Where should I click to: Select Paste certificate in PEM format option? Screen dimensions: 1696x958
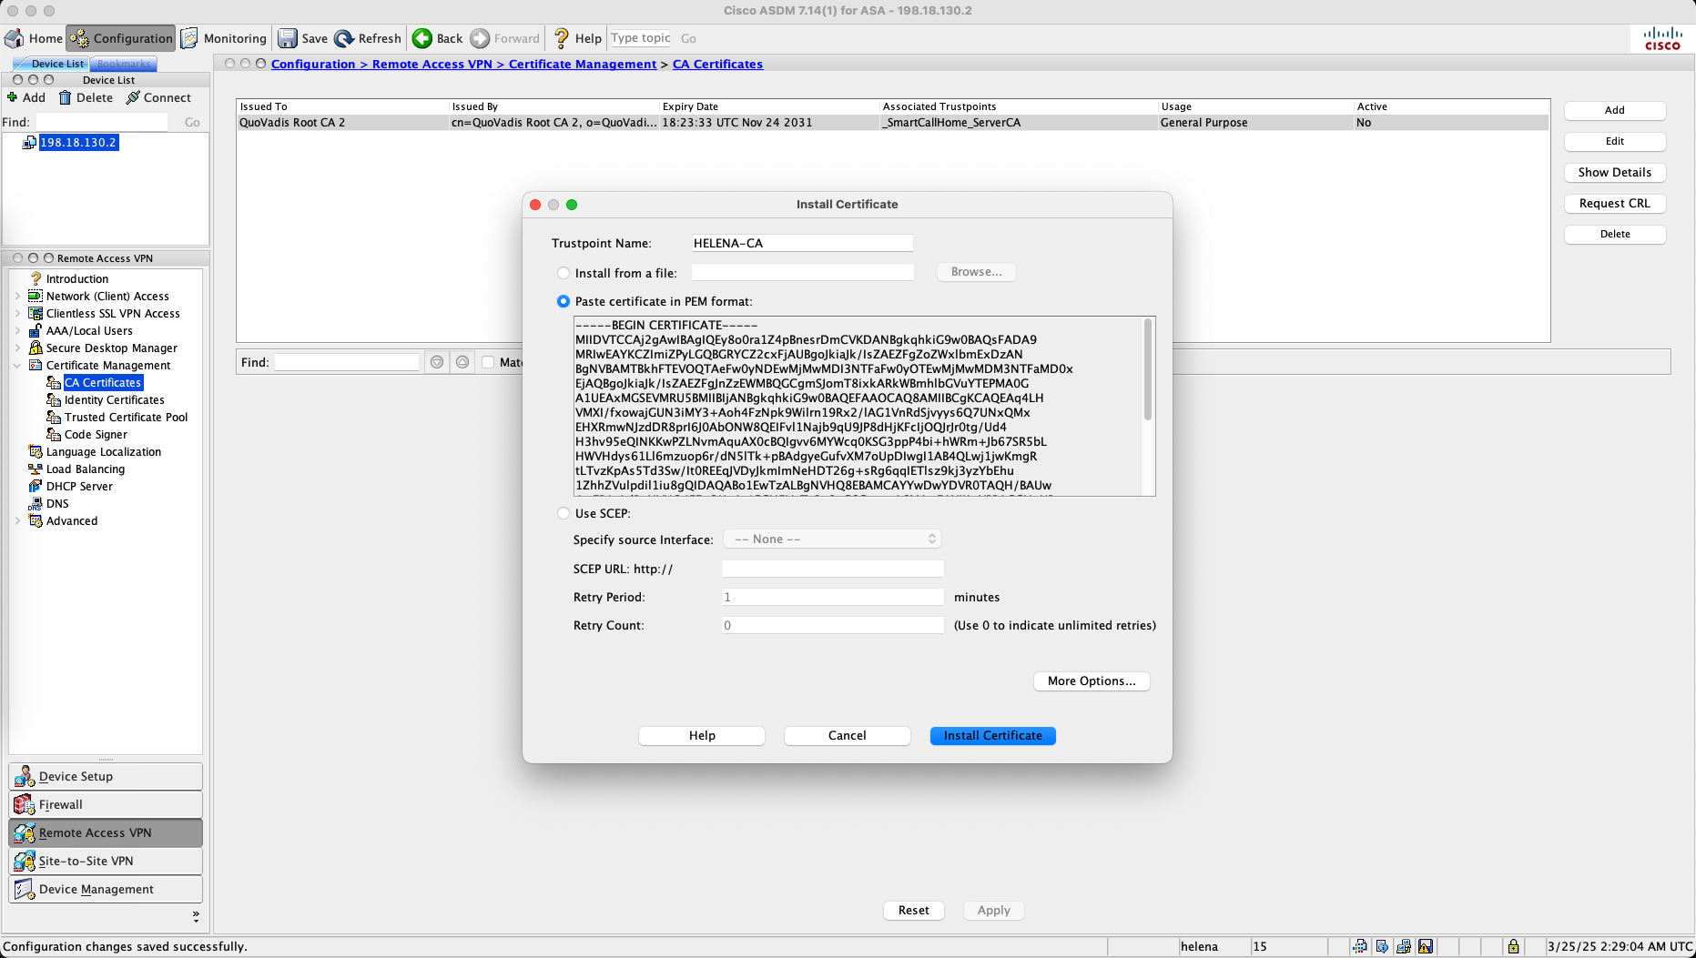pyautogui.click(x=564, y=301)
